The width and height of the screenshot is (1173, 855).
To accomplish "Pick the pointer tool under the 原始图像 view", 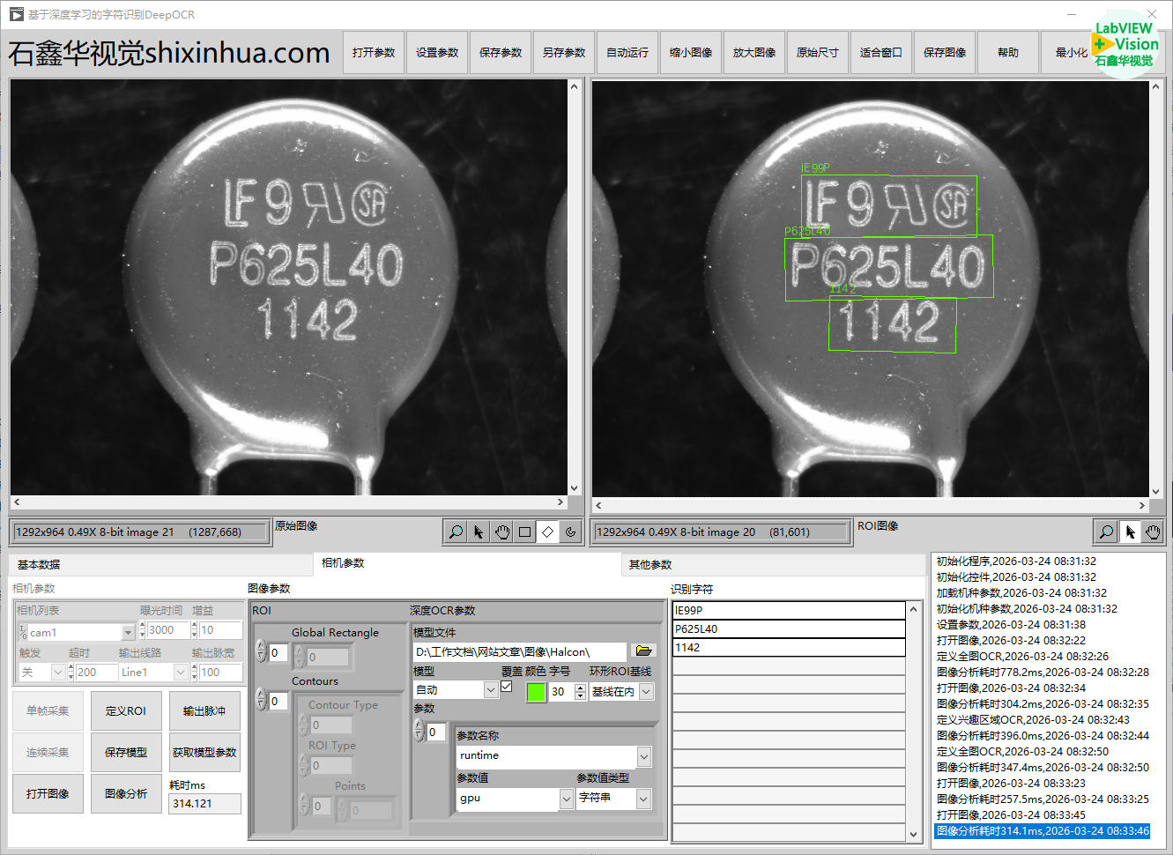I will point(479,532).
